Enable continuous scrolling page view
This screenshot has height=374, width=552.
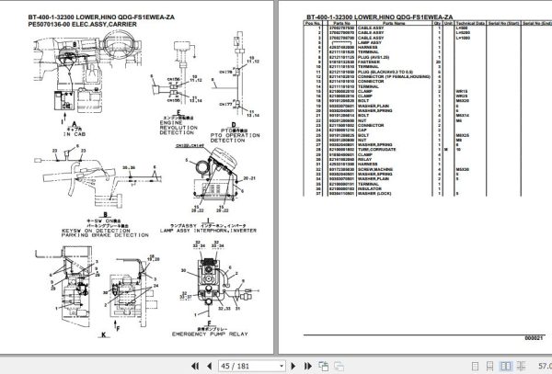pyautogui.click(x=489, y=366)
